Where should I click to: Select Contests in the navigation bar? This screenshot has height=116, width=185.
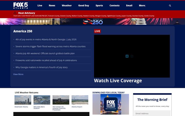point(114,5)
